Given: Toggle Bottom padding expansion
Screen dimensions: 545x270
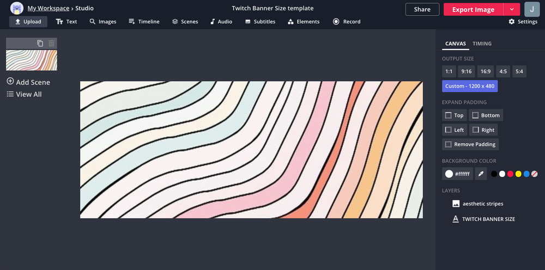Looking at the screenshot, I should point(486,115).
